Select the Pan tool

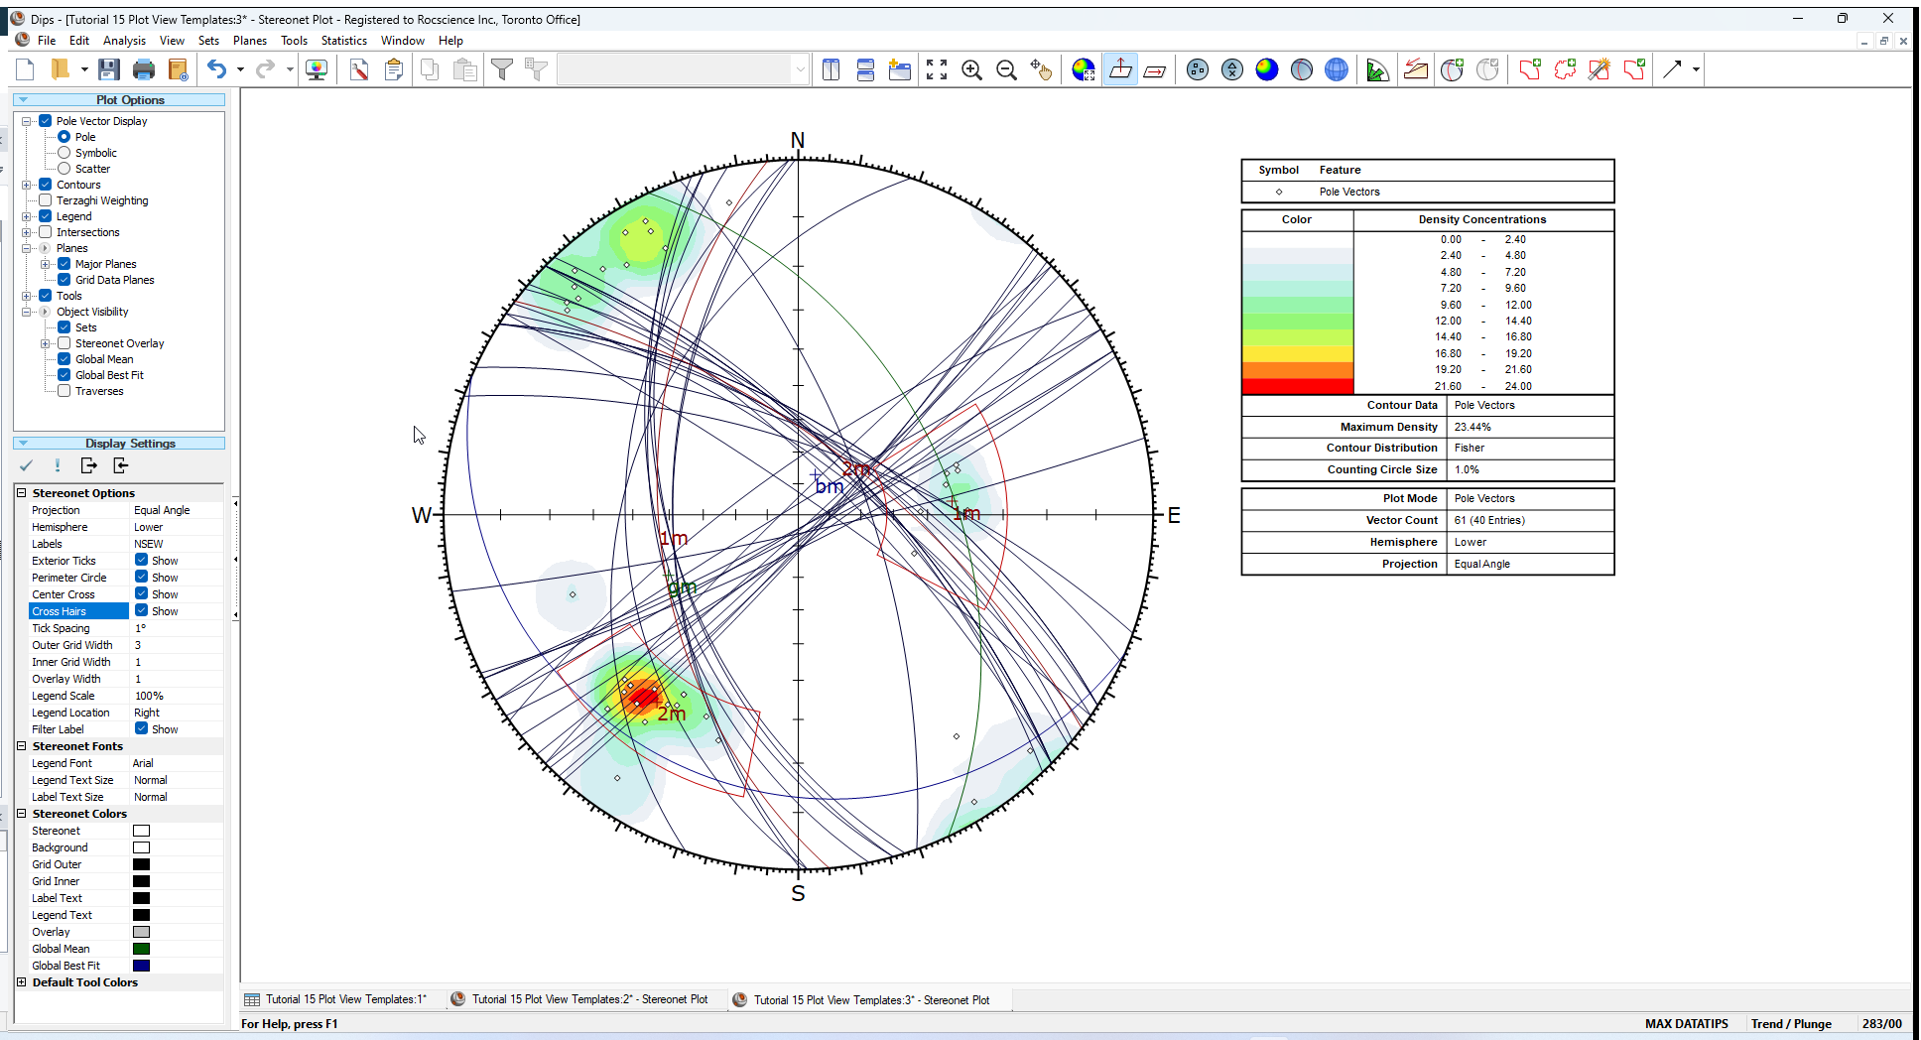(x=1042, y=69)
